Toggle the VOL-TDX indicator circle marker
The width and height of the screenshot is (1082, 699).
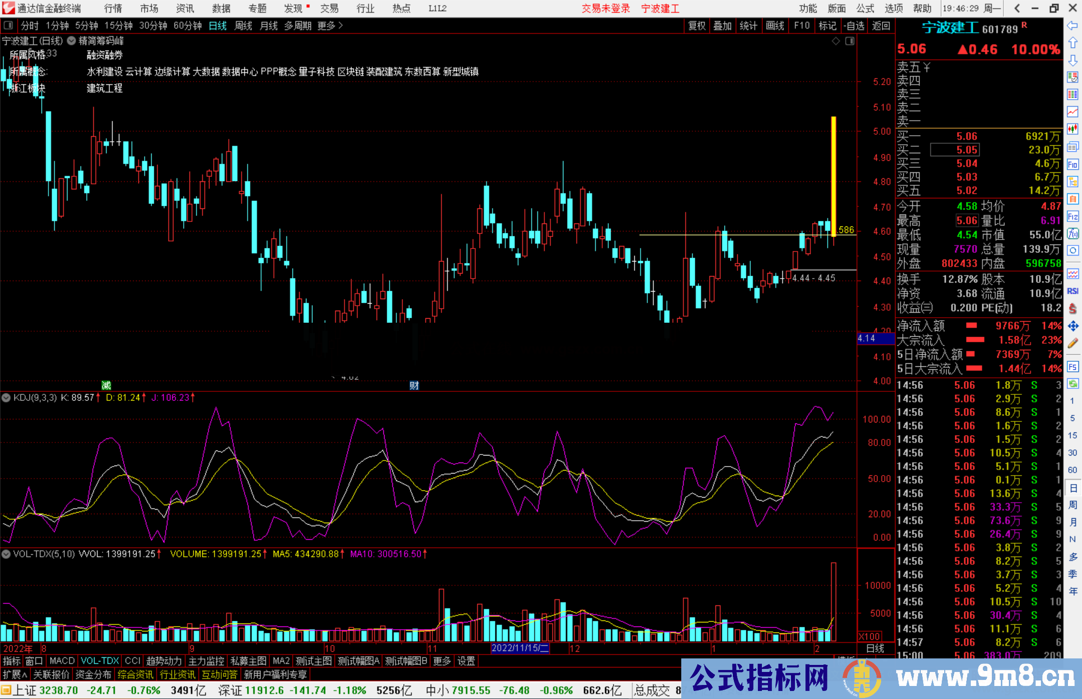point(6,554)
